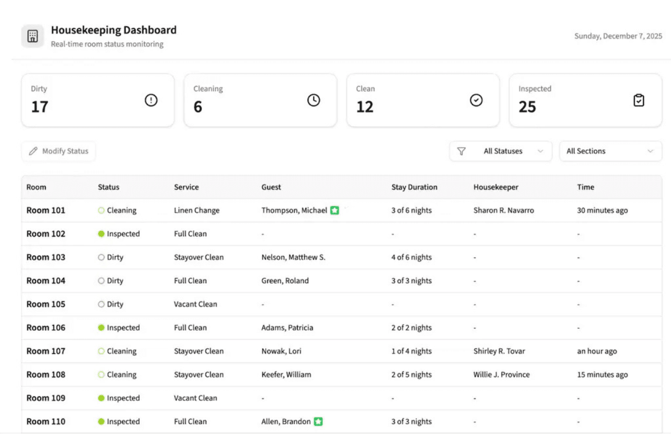This screenshot has width=671, height=447.
Task: Click the Modify Status button
Action: pyautogui.click(x=58, y=151)
